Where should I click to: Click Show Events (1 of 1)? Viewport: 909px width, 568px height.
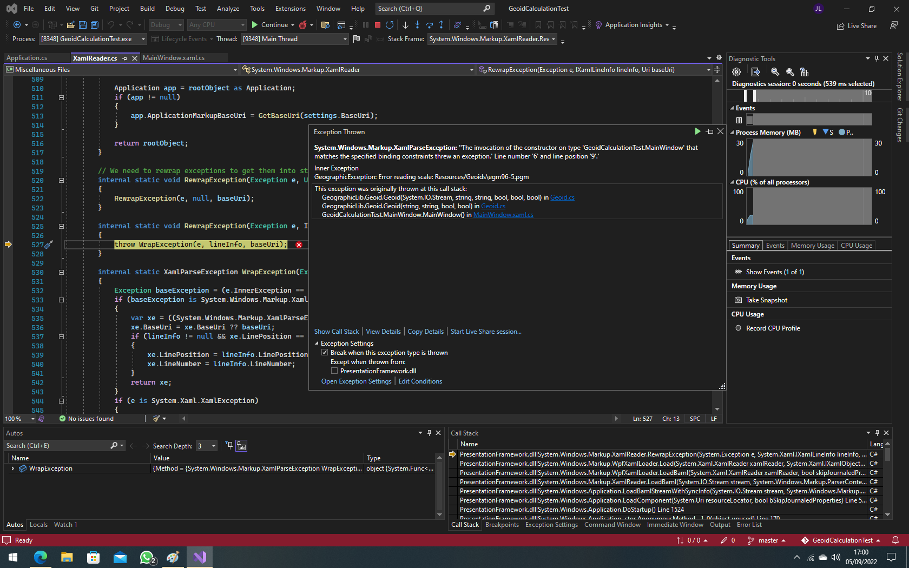tap(769, 272)
